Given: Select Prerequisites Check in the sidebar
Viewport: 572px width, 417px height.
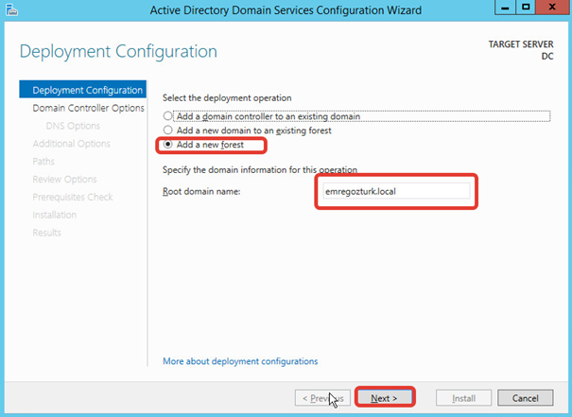Looking at the screenshot, I should [x=73, y=197].
